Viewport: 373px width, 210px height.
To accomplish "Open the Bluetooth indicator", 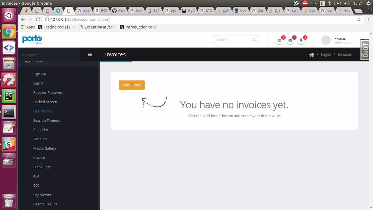I will tap(330, 3).
